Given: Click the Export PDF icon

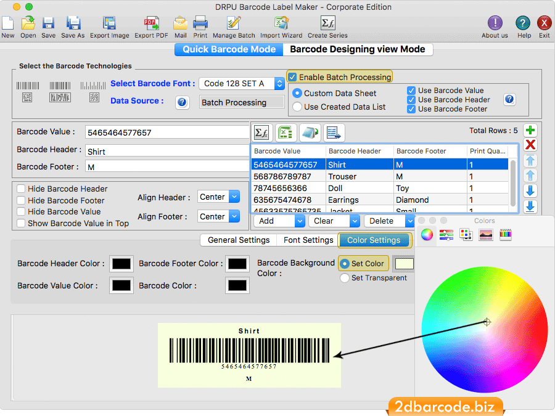Looking at the screenshot, I should 151,23.
